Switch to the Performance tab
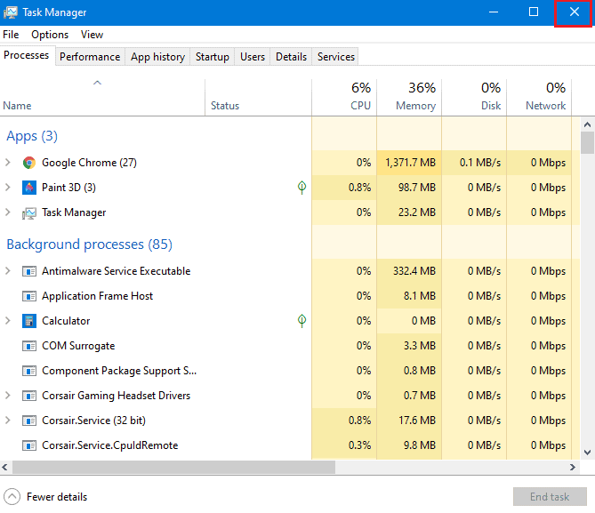Image resolution: width=595 pixels, height=513 pixels. tap(90, 57)
